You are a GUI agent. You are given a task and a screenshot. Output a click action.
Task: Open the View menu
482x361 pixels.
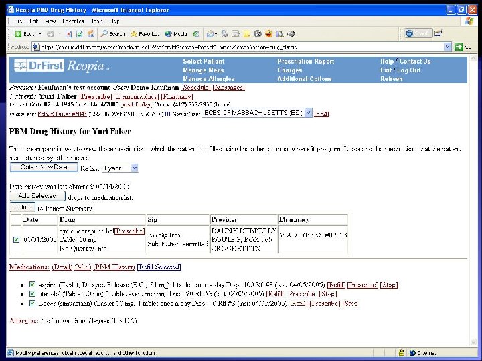[50, 21]
